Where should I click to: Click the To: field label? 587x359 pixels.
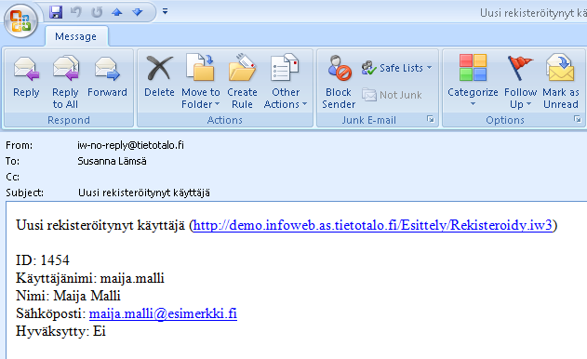pyautogui.click(x=12, y=161)
